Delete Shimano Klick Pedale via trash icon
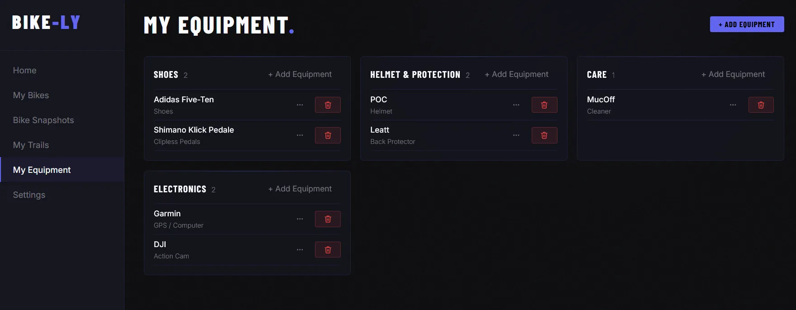The width and height of the screenshot is (796, 310). 328,135
